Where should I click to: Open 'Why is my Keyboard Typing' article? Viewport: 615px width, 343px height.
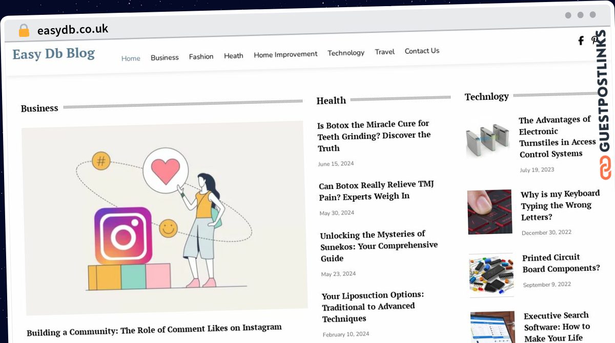(560, 205)
